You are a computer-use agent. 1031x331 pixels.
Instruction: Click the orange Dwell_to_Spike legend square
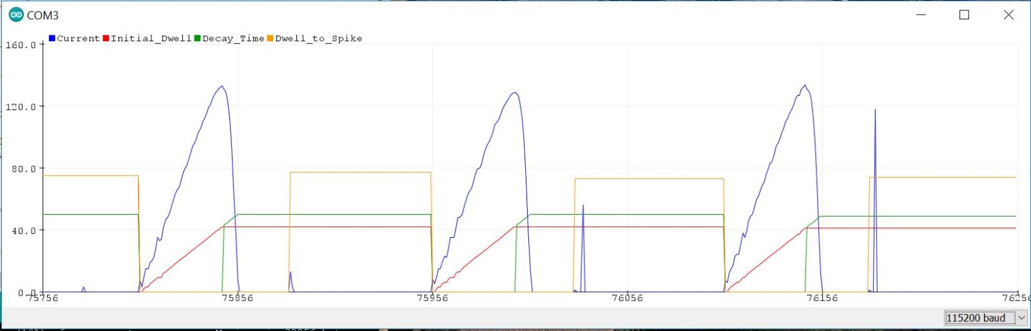coord(271,39)
